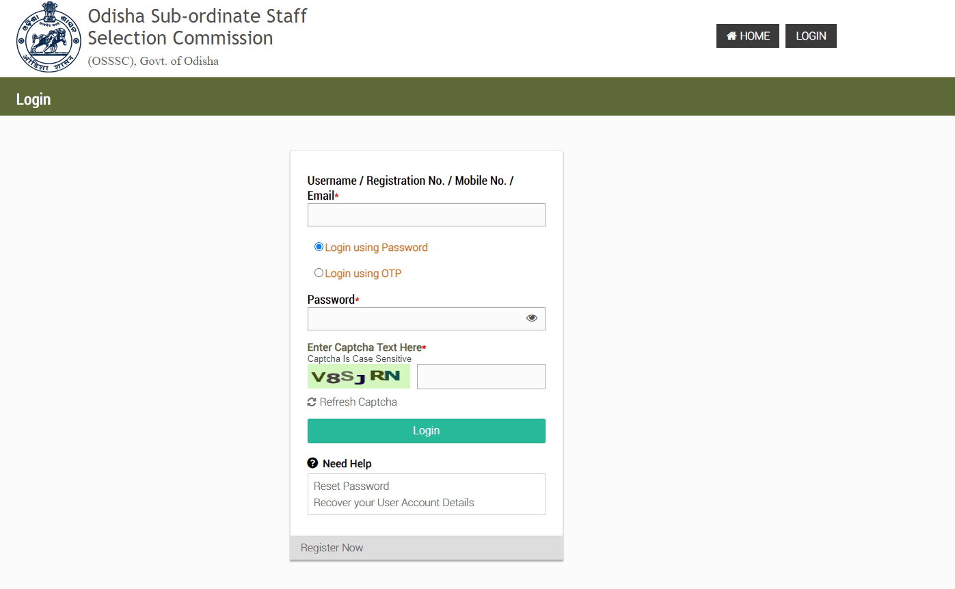Click the Odisha Sub-ordinate Staff Selection Commission title
Image resolution: width=955 pixels, height=589 pixels.
click(x=198, y=27)
